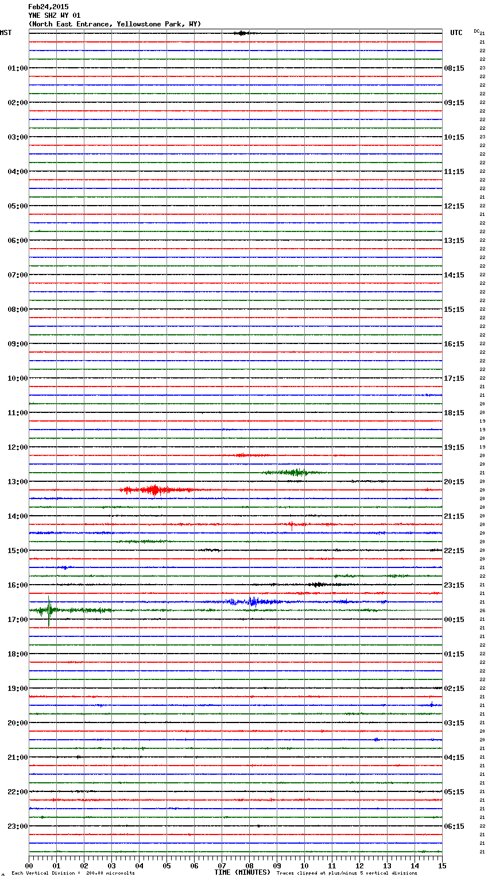Click minute tick label '15' on bottom axis
The width and height of the screenshot is (488, 881).
pos(442,865)
